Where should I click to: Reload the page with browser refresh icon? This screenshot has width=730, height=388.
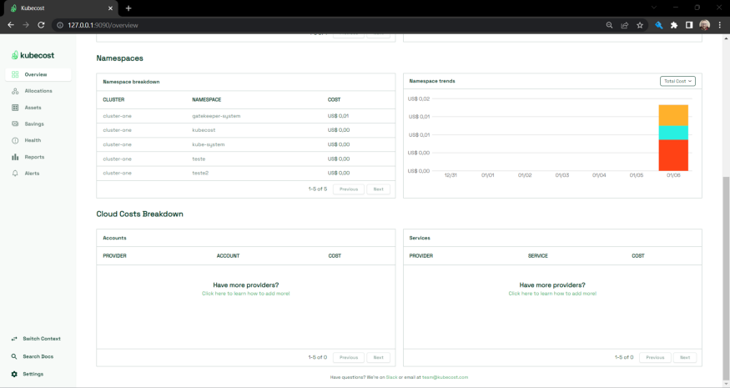41,25
